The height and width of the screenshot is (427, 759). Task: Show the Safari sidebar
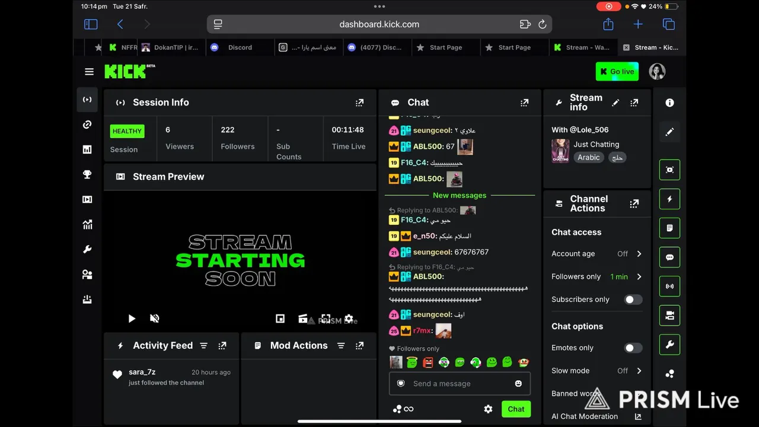[x=91, y=24]
